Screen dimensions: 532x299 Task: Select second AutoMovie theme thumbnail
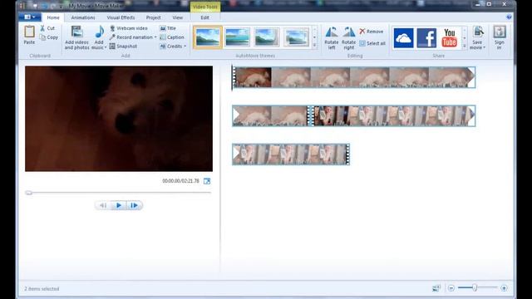[x=237, y=37]
